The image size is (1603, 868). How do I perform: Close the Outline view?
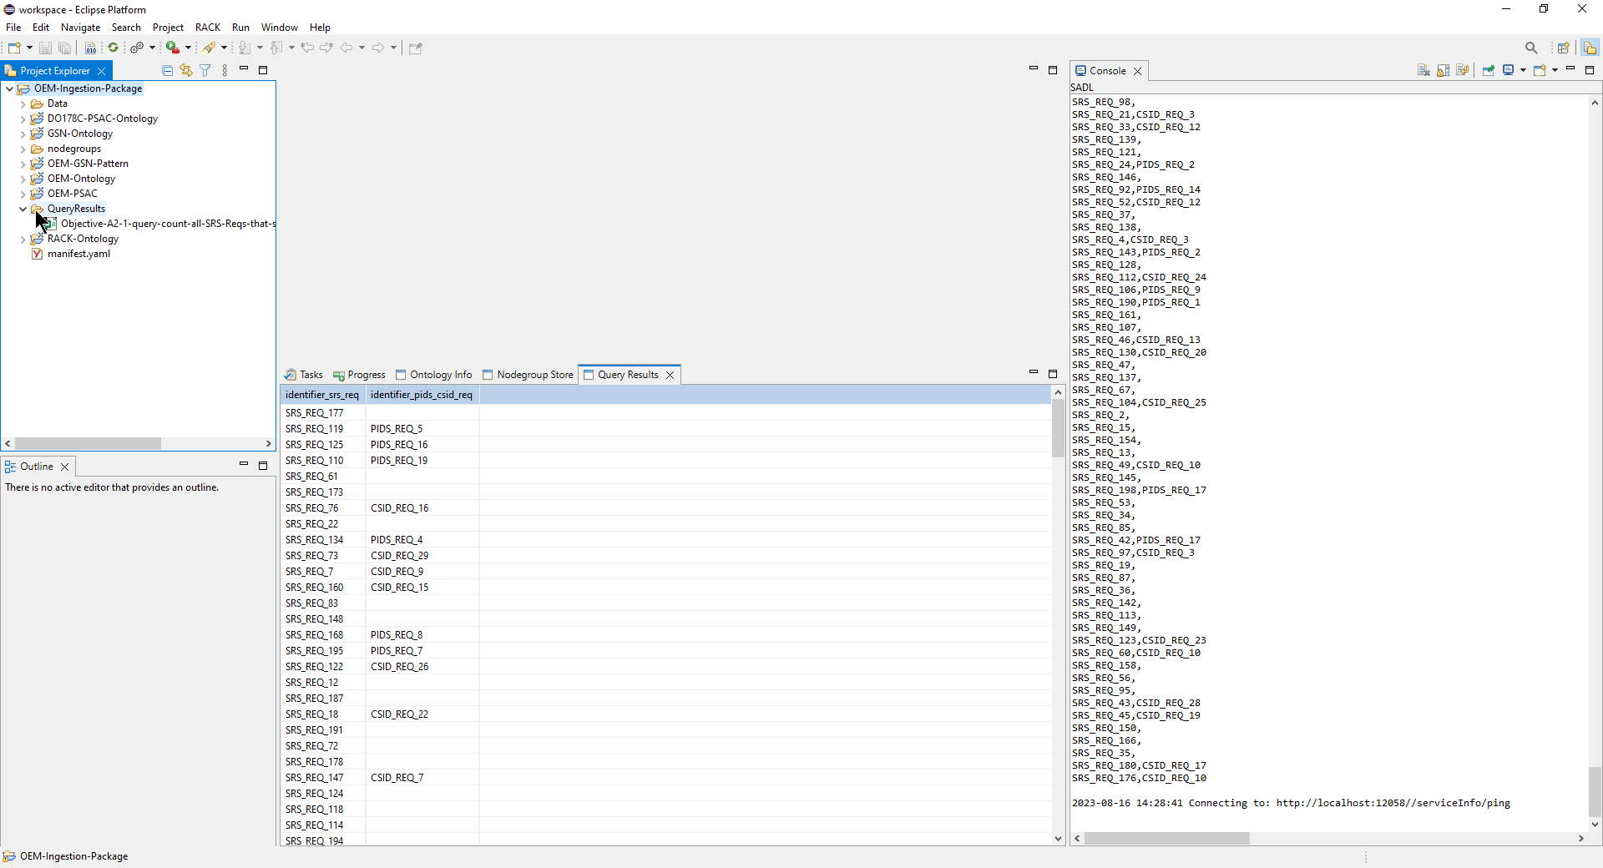click(x=65, y=467)
